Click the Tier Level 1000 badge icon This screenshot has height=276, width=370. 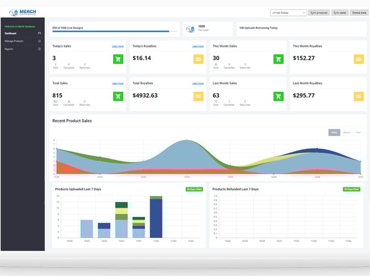[x=191, y=29]
